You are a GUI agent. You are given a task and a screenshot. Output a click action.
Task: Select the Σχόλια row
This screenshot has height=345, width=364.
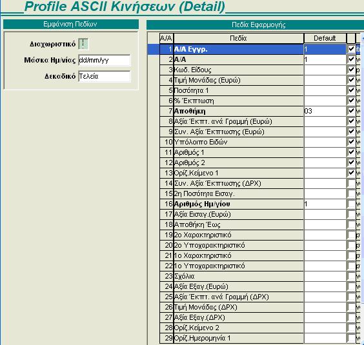[239, 276]
